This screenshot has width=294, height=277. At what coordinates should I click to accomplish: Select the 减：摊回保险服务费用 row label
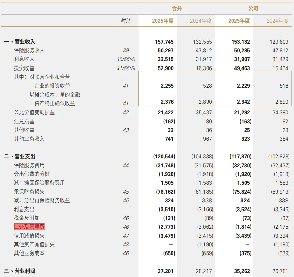click(39, 183)
